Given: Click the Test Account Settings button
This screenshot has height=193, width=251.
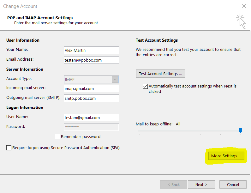Looking at the screenshot, I should click(x=160, y=74).
